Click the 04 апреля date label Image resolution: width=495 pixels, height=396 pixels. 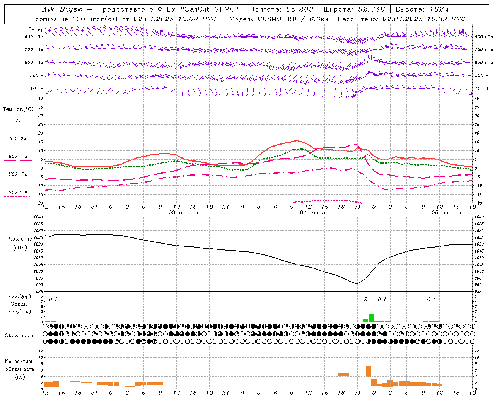coord(315,213)
